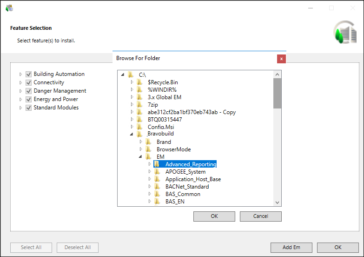Uncheck the Building Automation checkbox

click(28, 74)
